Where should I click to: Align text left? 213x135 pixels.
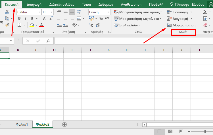(59, 18)
